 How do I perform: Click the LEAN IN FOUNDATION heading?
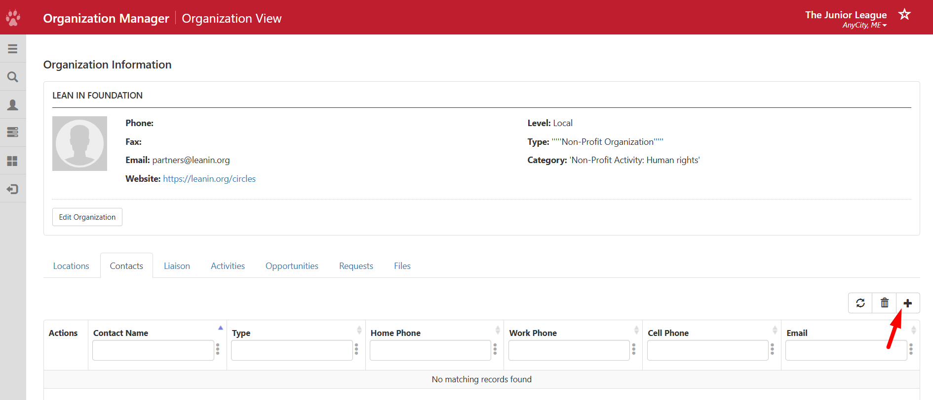point(98,96)
